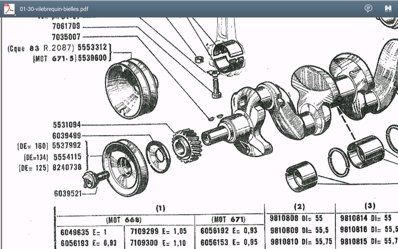398x249 pixels.
Task: Tap part number 6039521 label
Action: [x=68, y=193]
